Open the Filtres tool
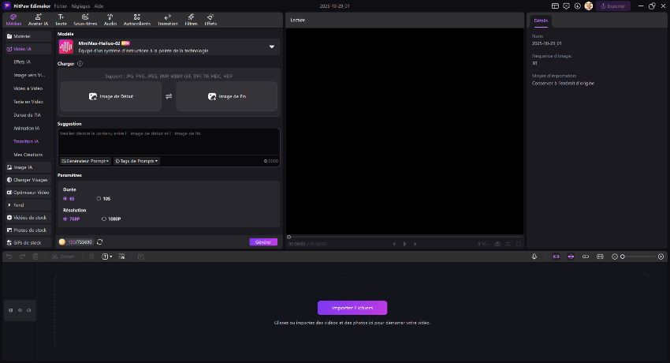670x363 pixels. pos(191,20)
